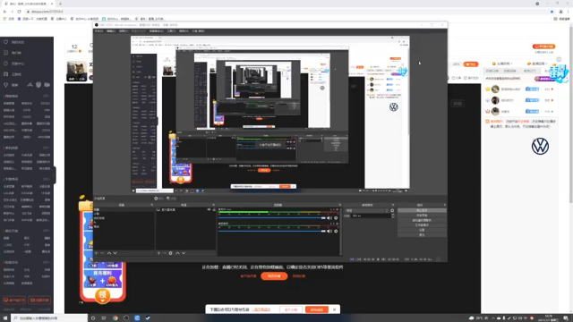The height and width of the screenshot is (322, 573).
Task: Click the heart icon in Douyu left sidebar
Action: tap(6, 42)
